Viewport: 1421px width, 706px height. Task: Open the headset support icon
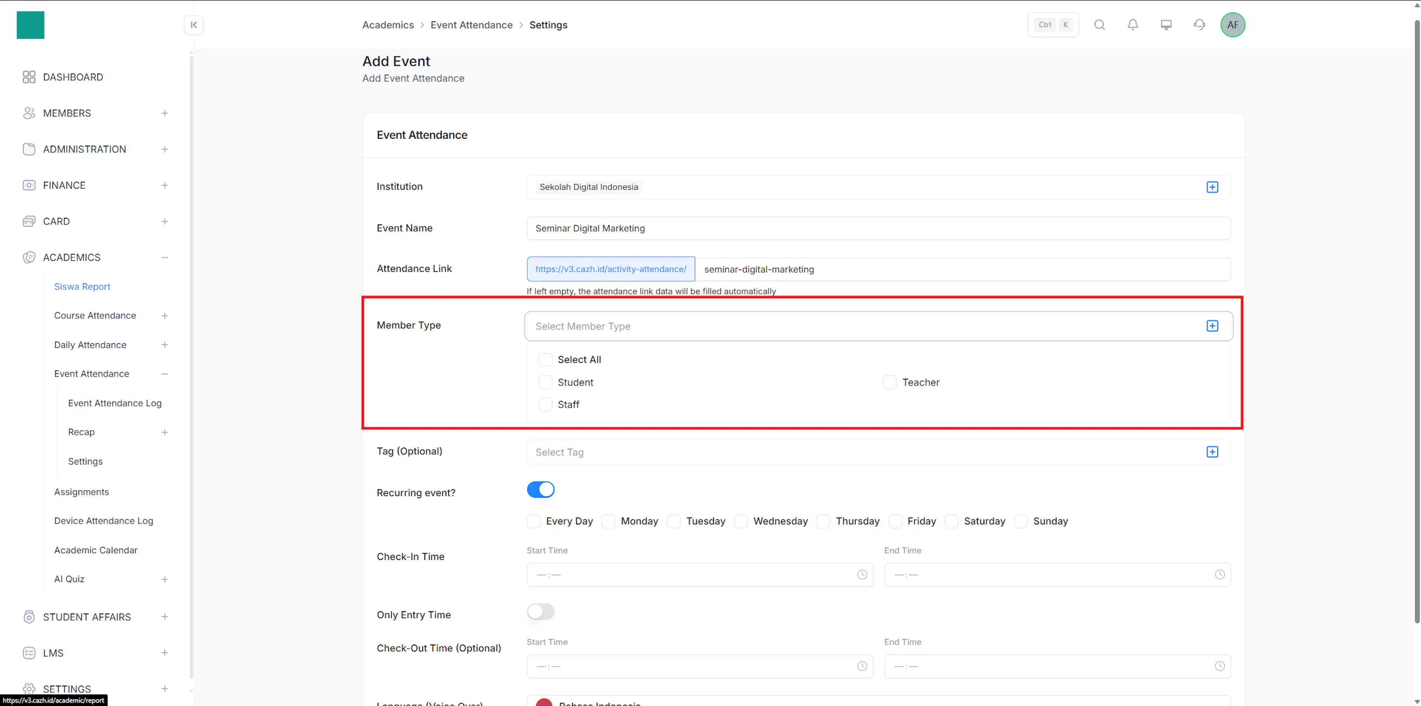pos(1199,25)
